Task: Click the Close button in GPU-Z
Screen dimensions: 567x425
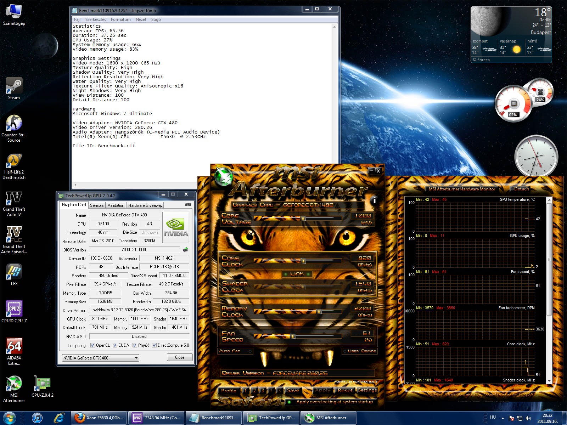Action: coord(180,357)
